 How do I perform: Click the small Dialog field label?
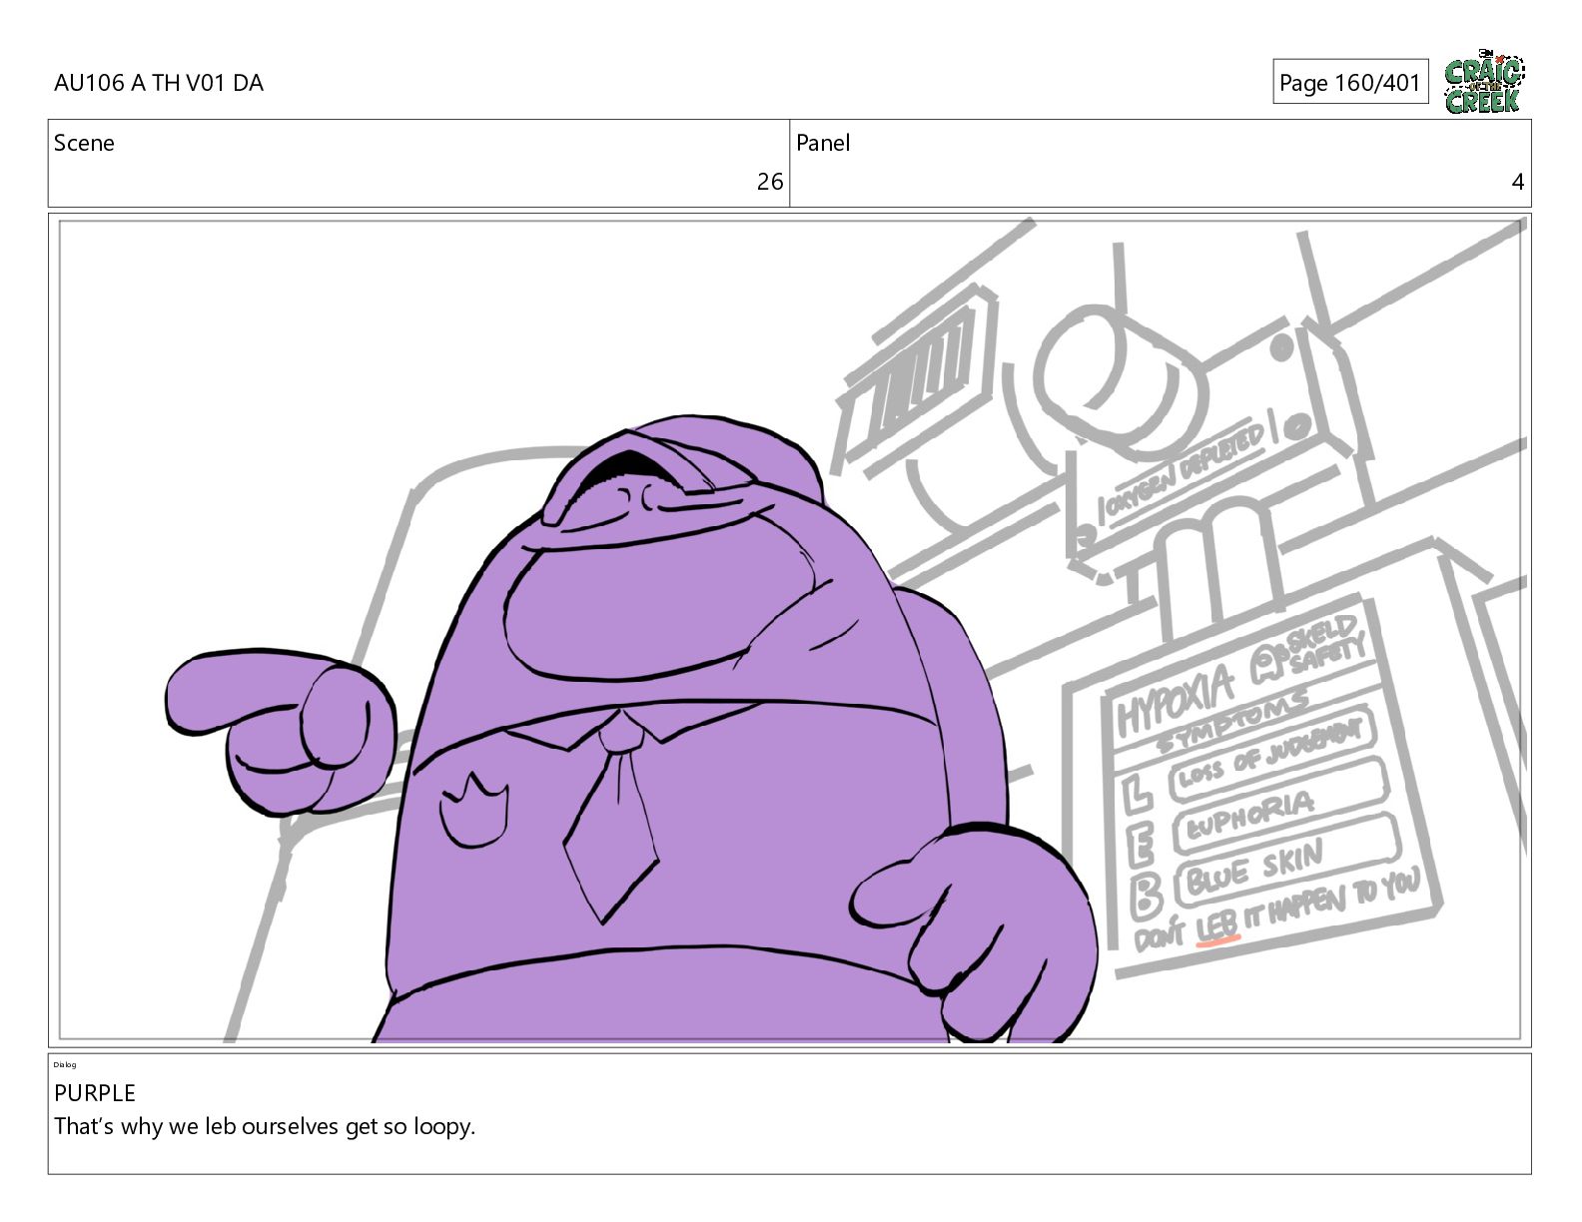coord(65,1065)
